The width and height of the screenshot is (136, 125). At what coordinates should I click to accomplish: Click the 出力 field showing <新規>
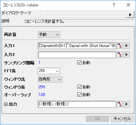[x=77, y=104]
